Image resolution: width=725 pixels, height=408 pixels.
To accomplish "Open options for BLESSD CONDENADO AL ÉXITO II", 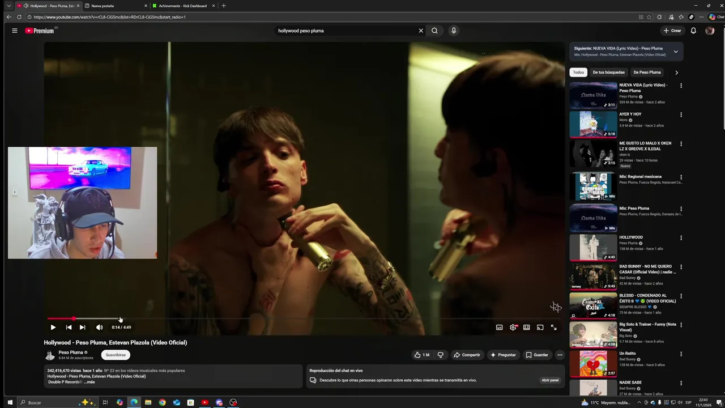I will (x=681, y=296).
